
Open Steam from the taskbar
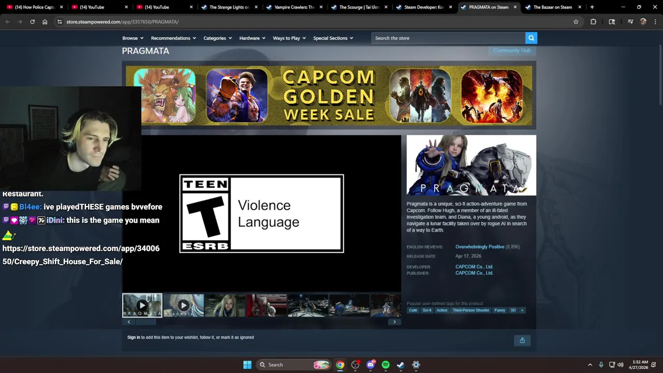(400, 365)
